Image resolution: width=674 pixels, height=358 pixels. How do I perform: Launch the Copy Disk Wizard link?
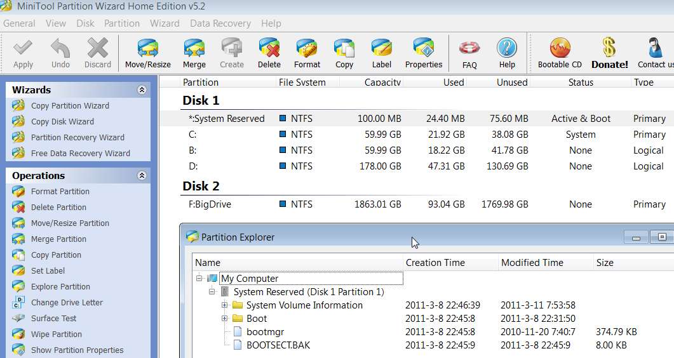tap(62, 121)
